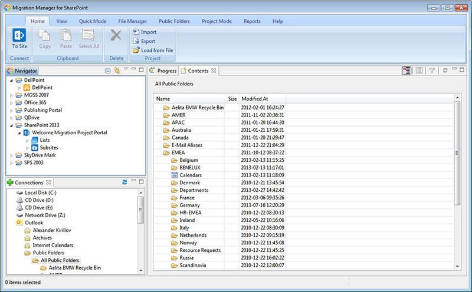Click Contents scrollbar up arrow
Image resolution: width=472 pixels, height=292 pixels.
457,98
